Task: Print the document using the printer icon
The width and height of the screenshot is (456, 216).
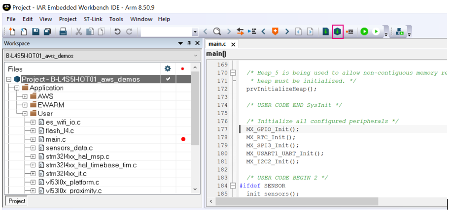Action: point(63,31)
